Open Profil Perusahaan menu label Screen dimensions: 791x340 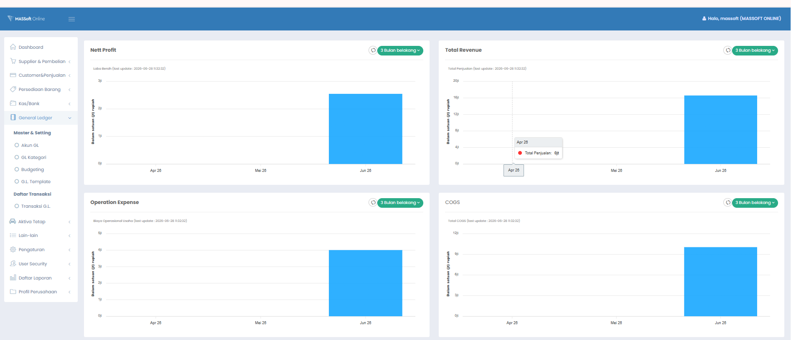click(x=38, y=292)
